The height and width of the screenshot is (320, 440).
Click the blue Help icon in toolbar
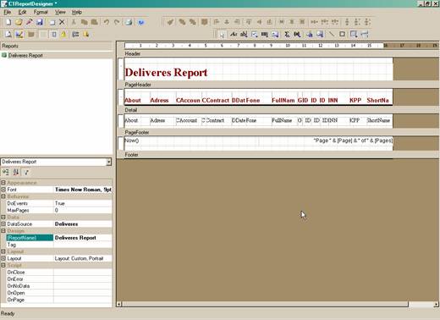tap(141, 22)
